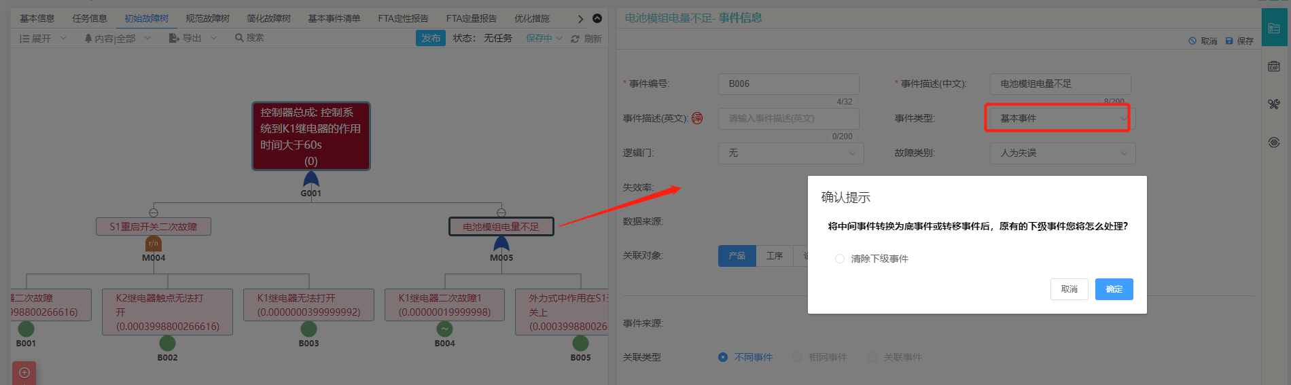Collapse the top panel with round arrow icon
1291x385 pixels.
tap(597, 18)
